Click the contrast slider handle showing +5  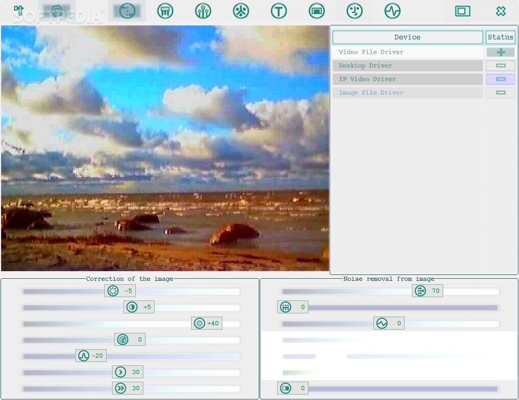[x=139, y=307]
